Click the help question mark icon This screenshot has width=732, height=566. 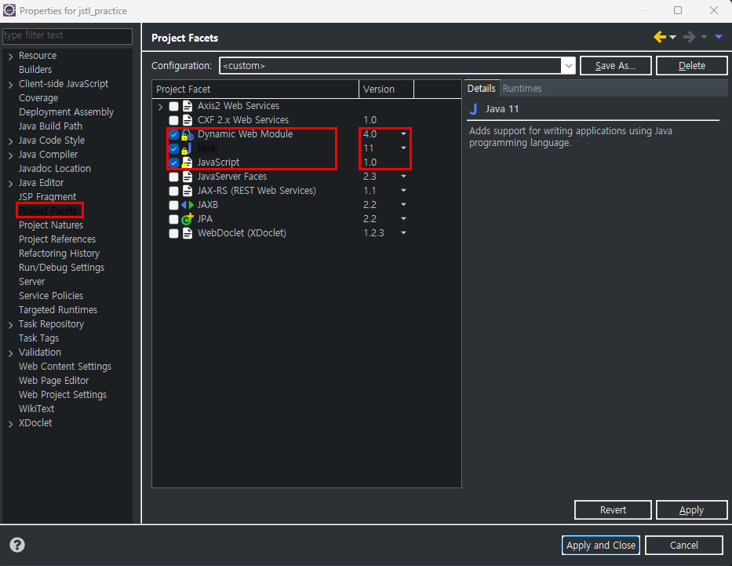17,545
